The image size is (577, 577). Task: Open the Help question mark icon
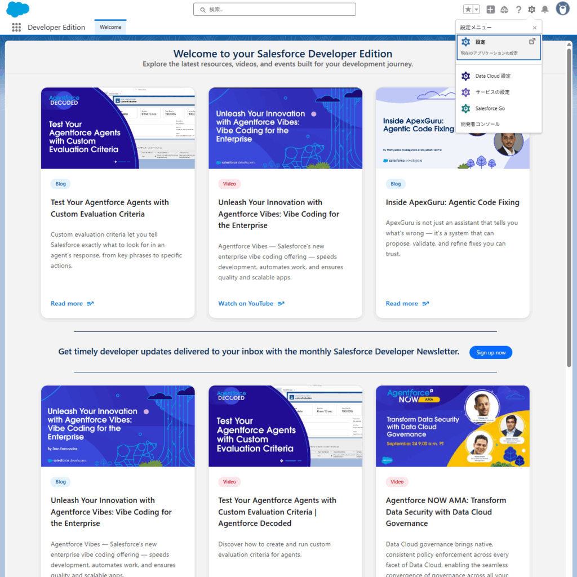click(x=518, y=10)
